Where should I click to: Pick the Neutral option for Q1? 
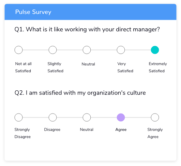(87, 50)
